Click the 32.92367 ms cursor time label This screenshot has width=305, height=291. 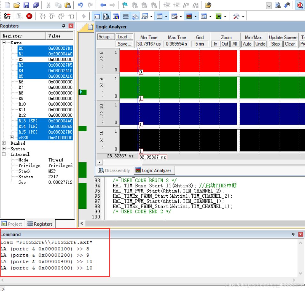[153, 157]
